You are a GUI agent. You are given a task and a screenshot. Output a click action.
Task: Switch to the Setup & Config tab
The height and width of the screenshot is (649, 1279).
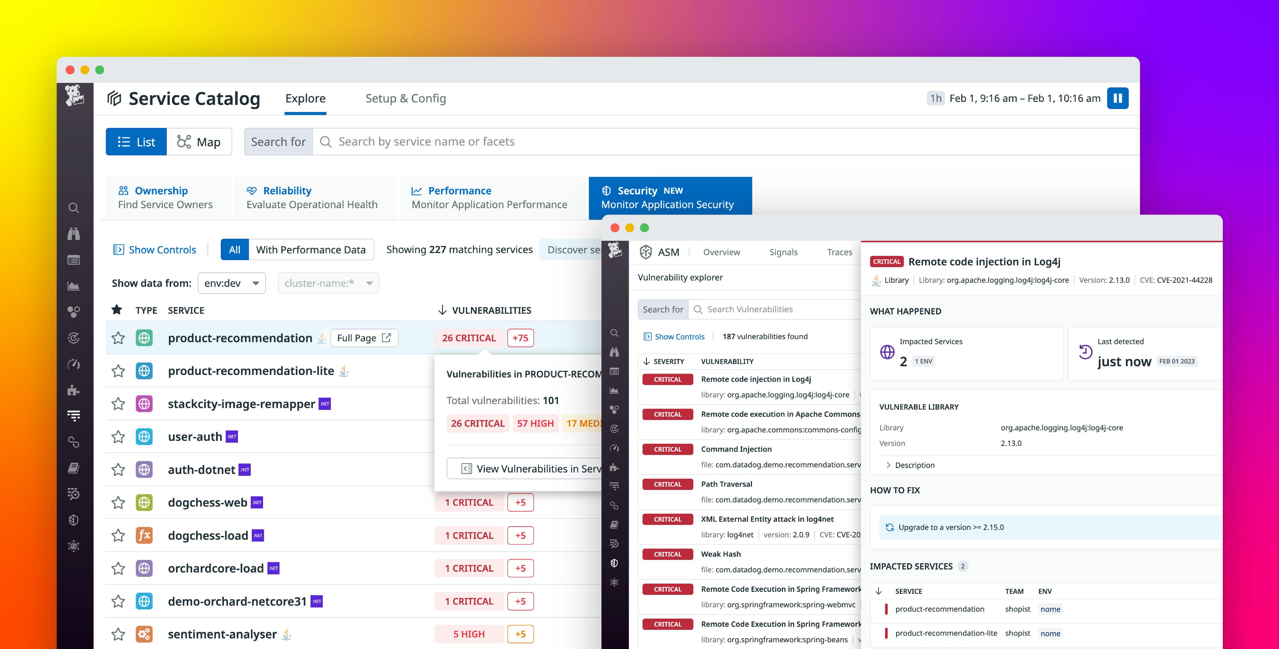pos(406,98)
